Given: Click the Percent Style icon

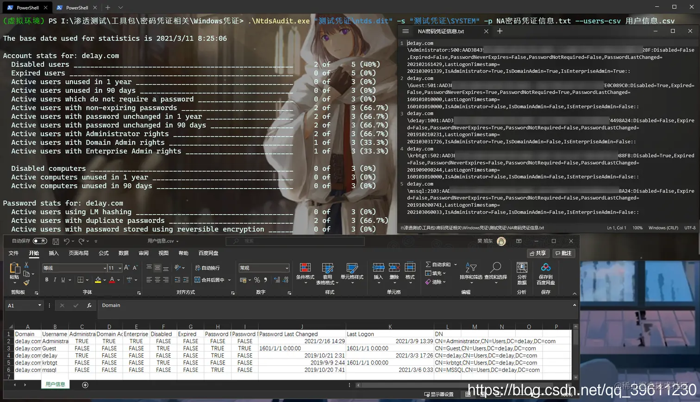Looking at the screenshot, I should (x=257, y=280).
